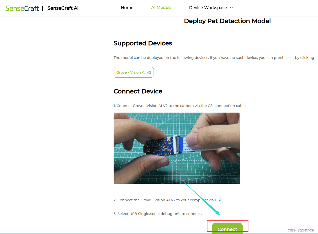The width and height of the screenshot is (318, 234).
Task: Switch to the AI Models tab
Action: [161, 8]
